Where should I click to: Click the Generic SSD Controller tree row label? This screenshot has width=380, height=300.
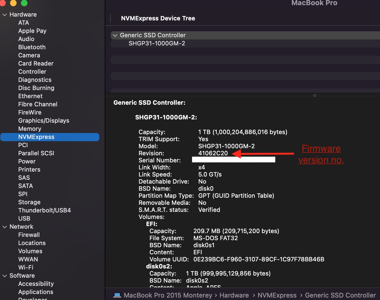153,35
